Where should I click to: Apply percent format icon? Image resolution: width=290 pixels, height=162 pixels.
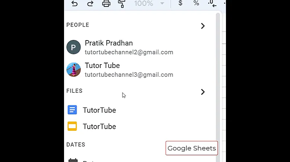point(196,3)
